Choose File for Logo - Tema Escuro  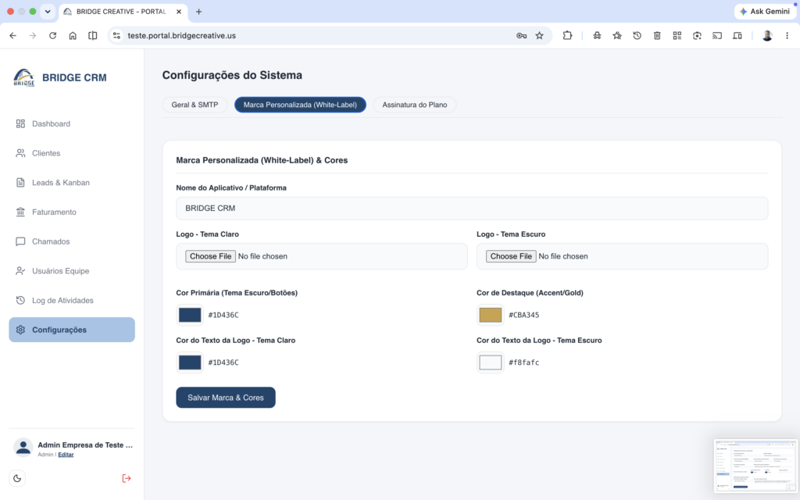[x=511, y=256]
